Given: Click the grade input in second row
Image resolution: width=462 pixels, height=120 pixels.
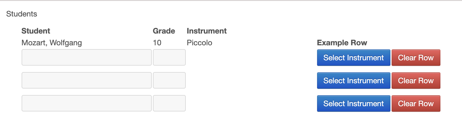Looking at the screenshot, I should coord(169,80).
